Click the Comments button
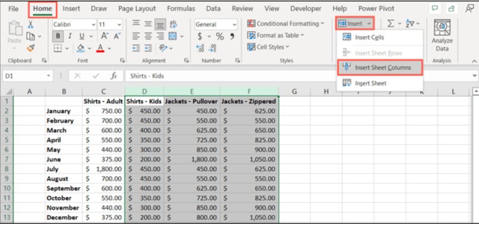Screen dimensions: 479x225 (435, 9)
